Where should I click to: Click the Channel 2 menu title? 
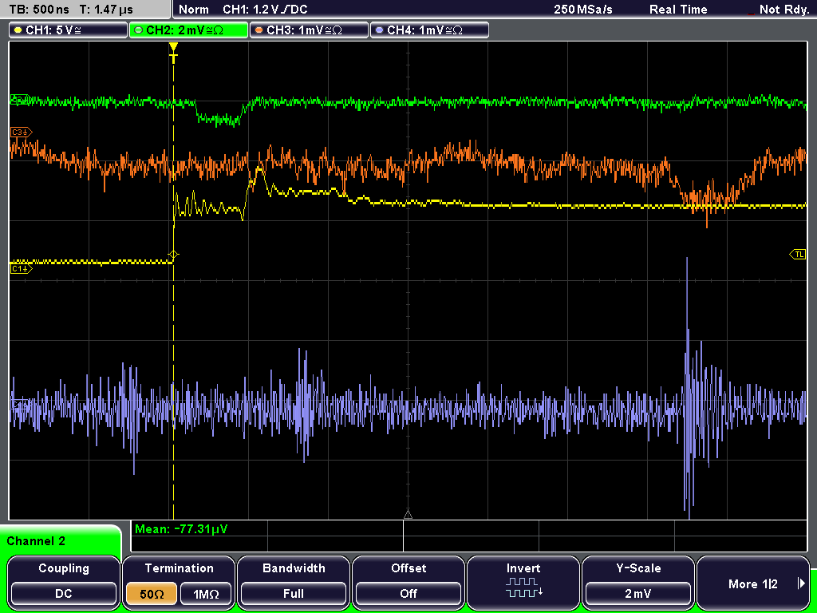click(x=36, y=541)
